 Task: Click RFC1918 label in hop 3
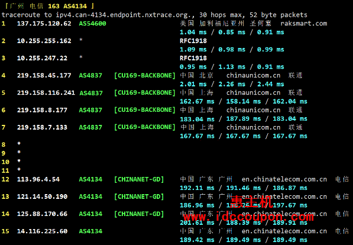click(193, 58)
